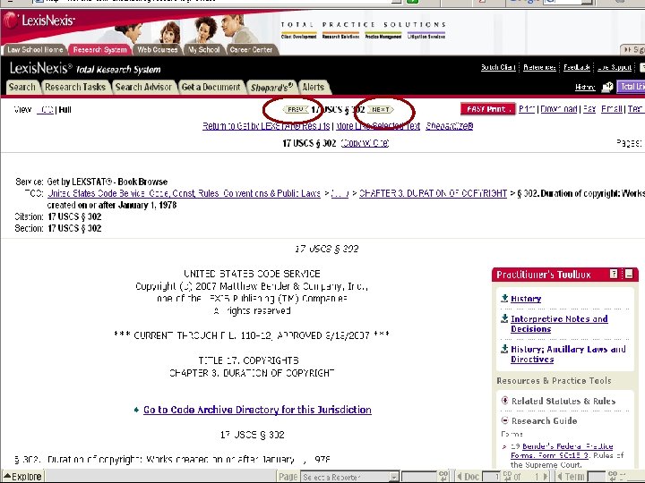This screenshot has width=645, height=483.
Task: Open United States Code Service TOC link
Action: [184, 193]
